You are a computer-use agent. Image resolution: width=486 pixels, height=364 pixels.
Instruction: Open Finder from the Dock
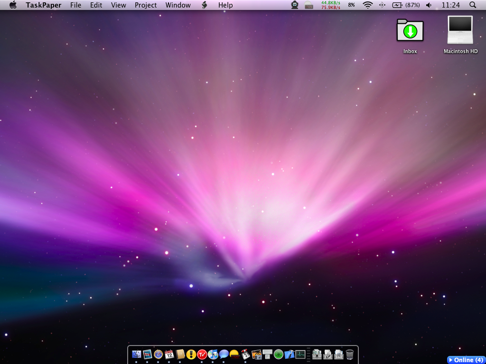pyautogui.click(x=136, y=354)
